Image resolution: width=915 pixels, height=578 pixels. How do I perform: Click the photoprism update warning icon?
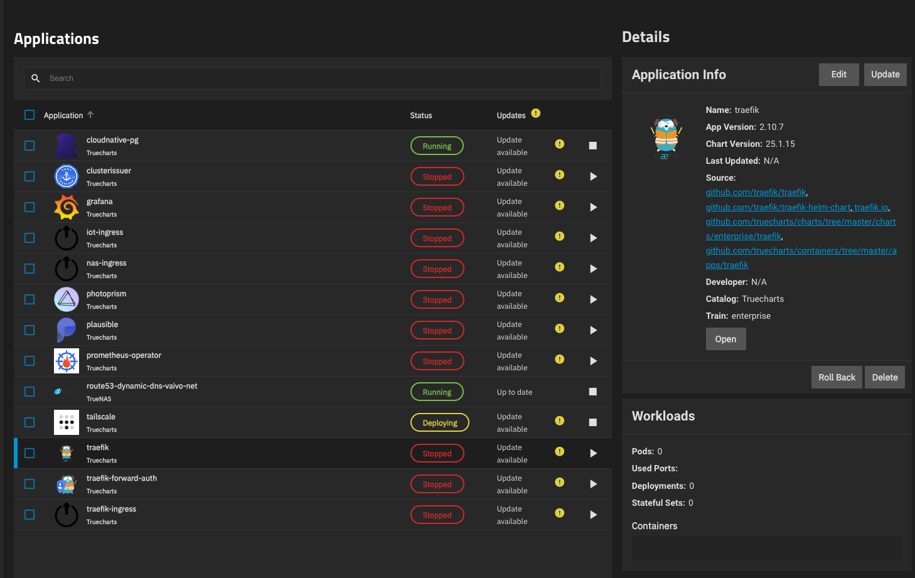click(x=559, y=297)
